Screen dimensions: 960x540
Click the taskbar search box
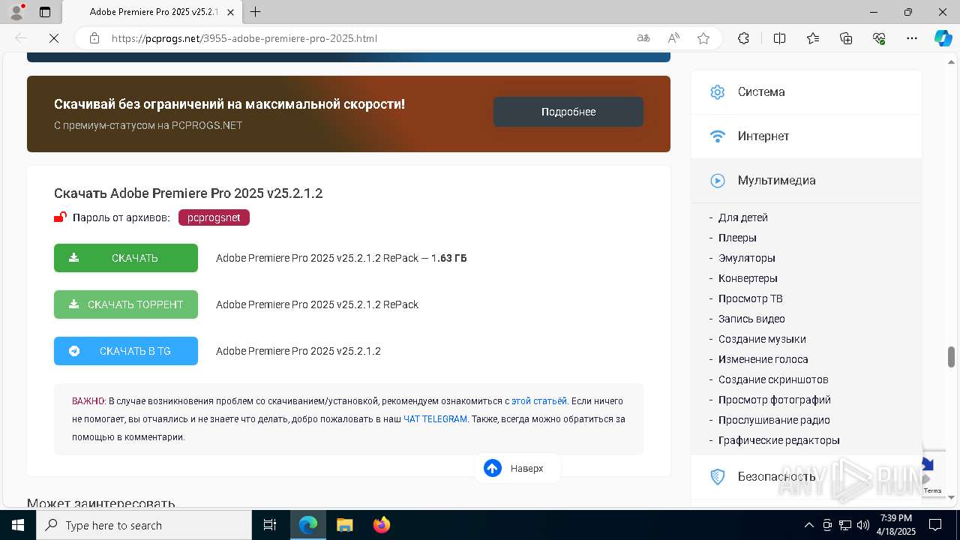click(144, 525)
